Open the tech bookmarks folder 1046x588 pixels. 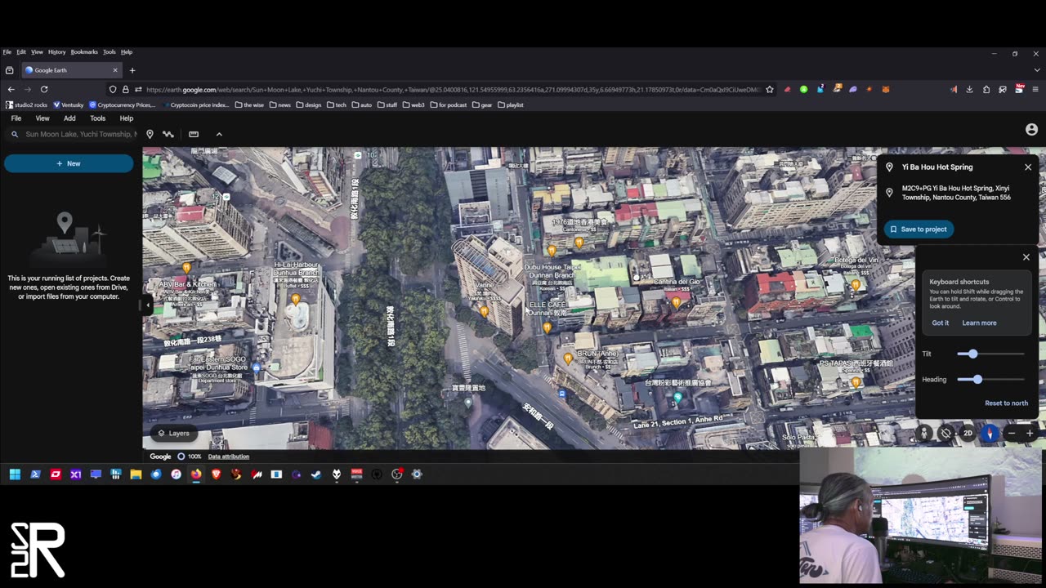click(337, 105)
